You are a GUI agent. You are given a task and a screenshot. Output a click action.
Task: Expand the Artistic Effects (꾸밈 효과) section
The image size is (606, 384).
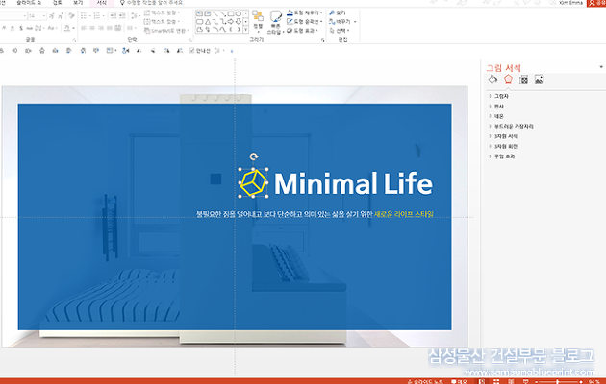tap(504, 156)
